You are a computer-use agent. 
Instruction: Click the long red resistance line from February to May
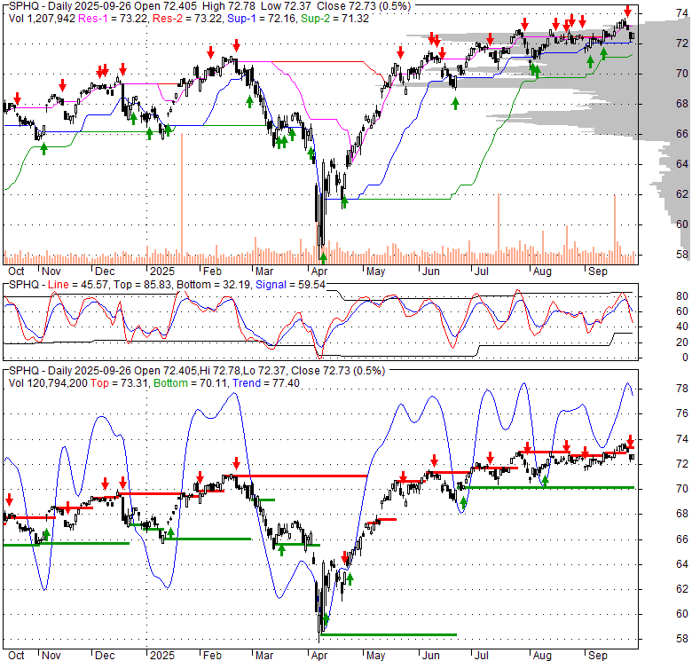(296, 476)
